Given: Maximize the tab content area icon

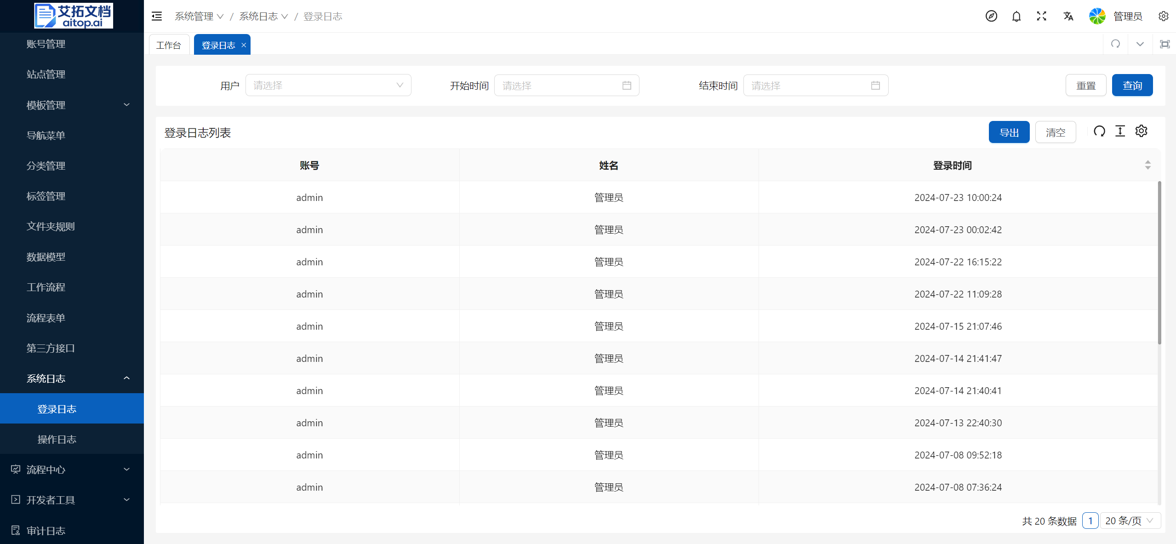Looking at the screenshot, I should point(1165,44).
